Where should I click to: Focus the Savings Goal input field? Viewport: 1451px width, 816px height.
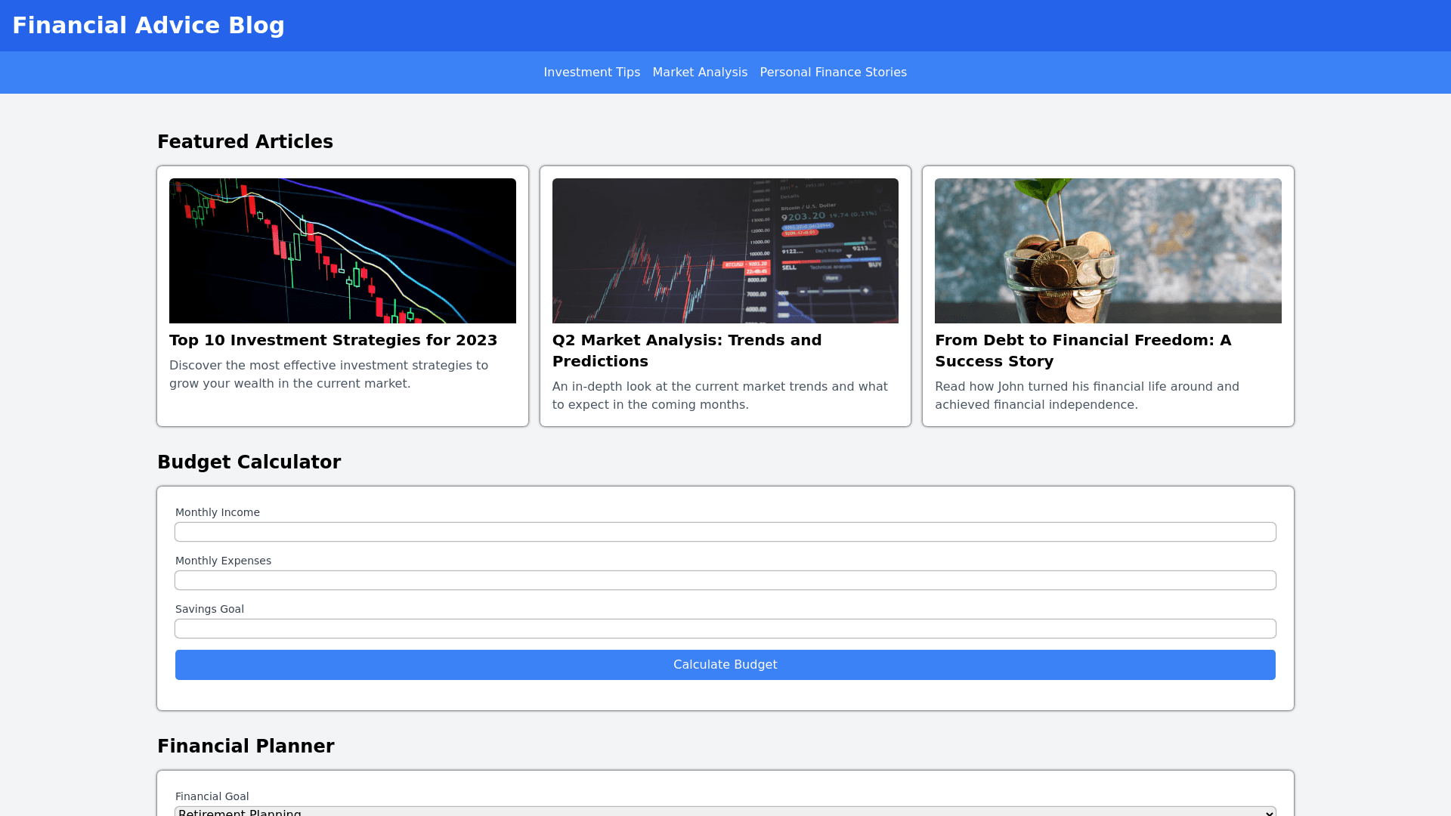(725, 629)
